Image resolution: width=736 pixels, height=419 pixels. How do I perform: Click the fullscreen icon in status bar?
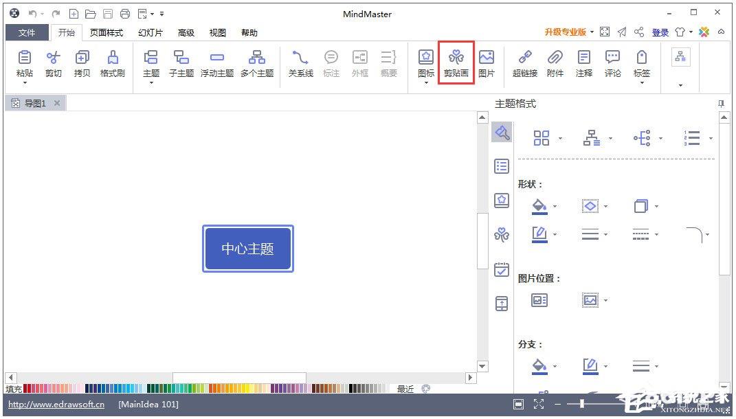539,404
